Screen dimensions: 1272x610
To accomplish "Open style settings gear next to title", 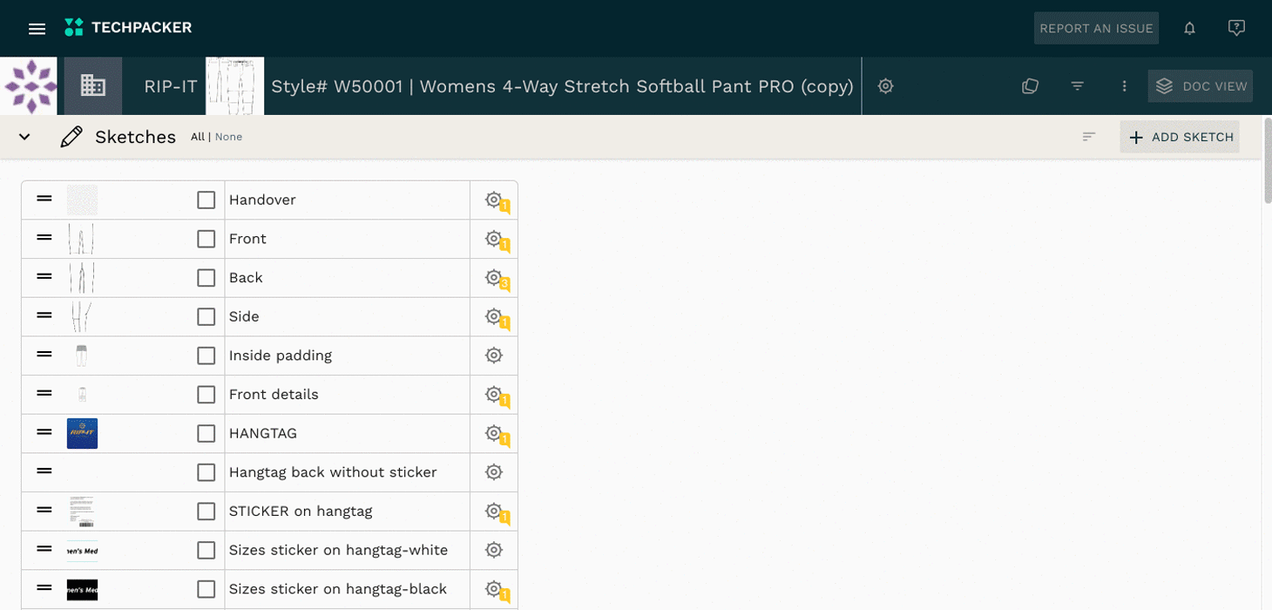I will [x=885, y=86].
